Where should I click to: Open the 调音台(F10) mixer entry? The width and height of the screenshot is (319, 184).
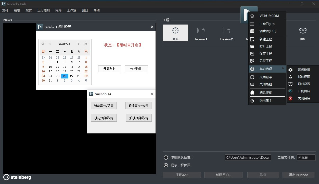point(267,31)
